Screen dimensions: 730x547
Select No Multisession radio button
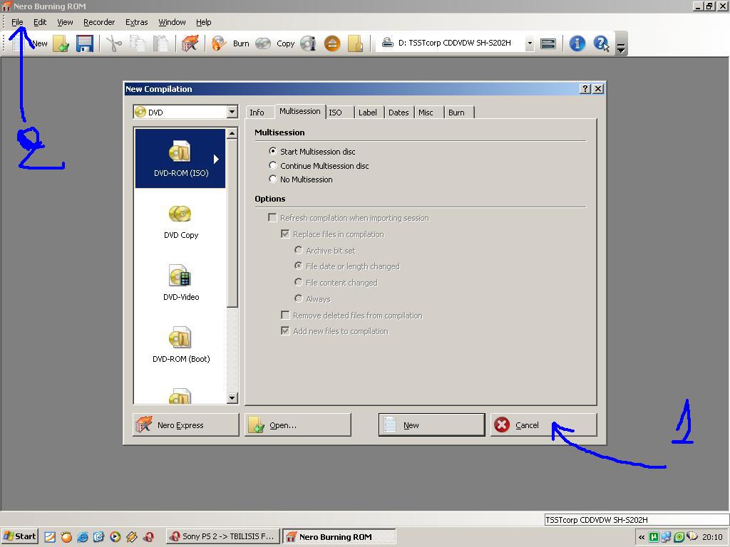pos(273,179)
